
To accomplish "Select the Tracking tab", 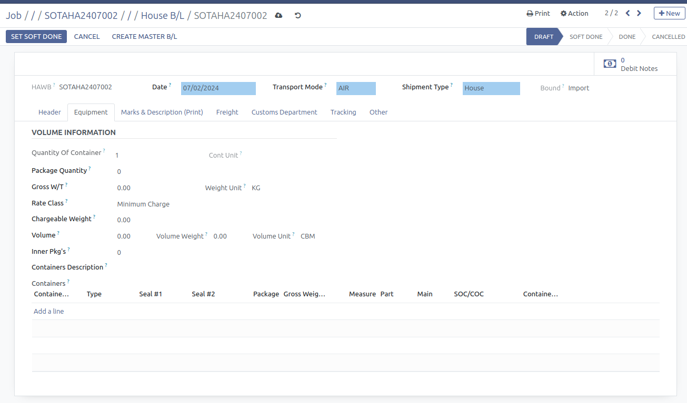I will pos(343,112).
